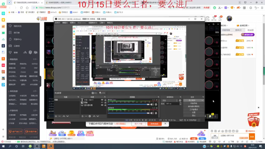
Task: Adjust the desktop audio volume slider
Action: (x=129, y=113)
